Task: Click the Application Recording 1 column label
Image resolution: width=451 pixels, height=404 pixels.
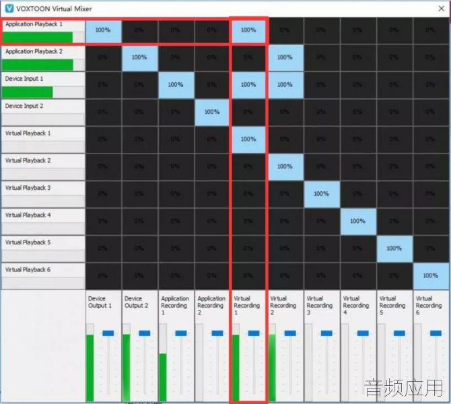Action: point(175,306)
